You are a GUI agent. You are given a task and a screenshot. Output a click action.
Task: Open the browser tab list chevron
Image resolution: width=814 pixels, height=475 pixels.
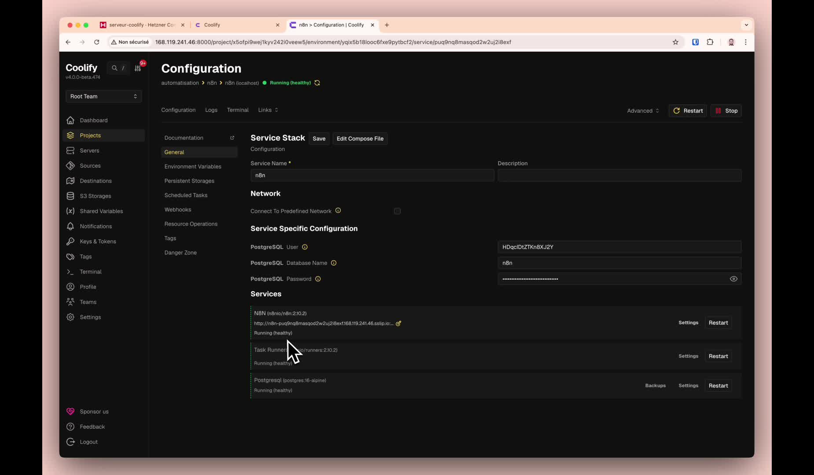[746, 25]
